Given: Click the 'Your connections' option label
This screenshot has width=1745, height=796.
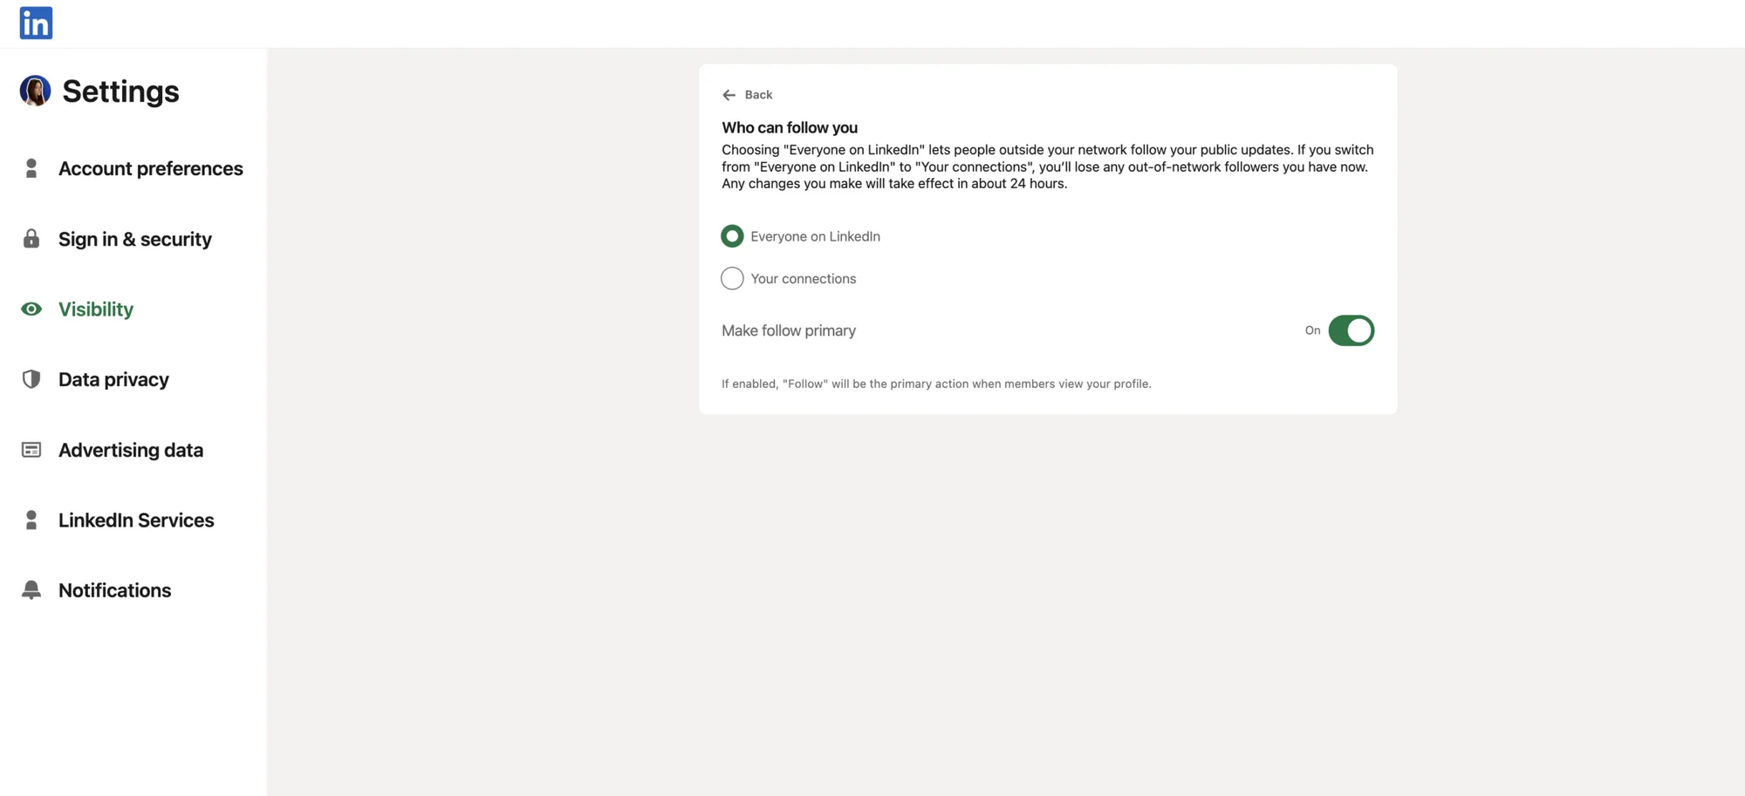Looking at the screenshot, I should 803,278.
